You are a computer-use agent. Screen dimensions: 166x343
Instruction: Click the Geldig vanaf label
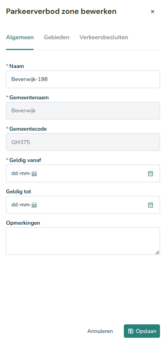pos(25,160)
